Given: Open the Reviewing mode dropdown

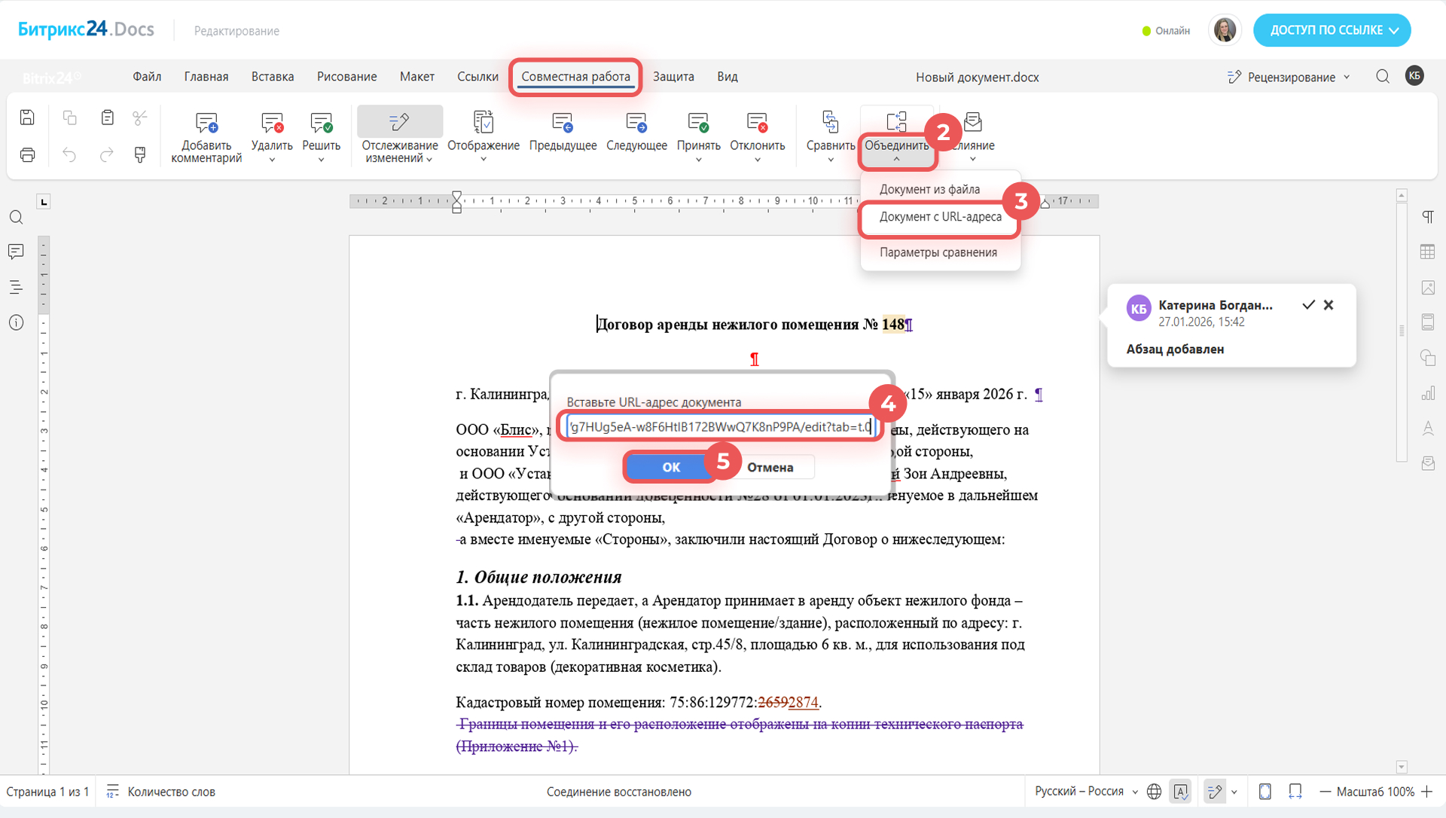Looking at the screenshot, I should [x=1289, y=77].
